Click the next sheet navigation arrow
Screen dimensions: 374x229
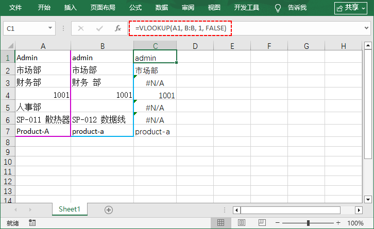point(30,209)
